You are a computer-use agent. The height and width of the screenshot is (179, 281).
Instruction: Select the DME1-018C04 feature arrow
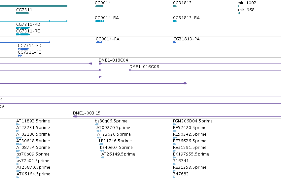point(100,64)
